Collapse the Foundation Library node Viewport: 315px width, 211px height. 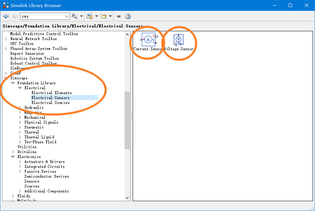(13, 83)
